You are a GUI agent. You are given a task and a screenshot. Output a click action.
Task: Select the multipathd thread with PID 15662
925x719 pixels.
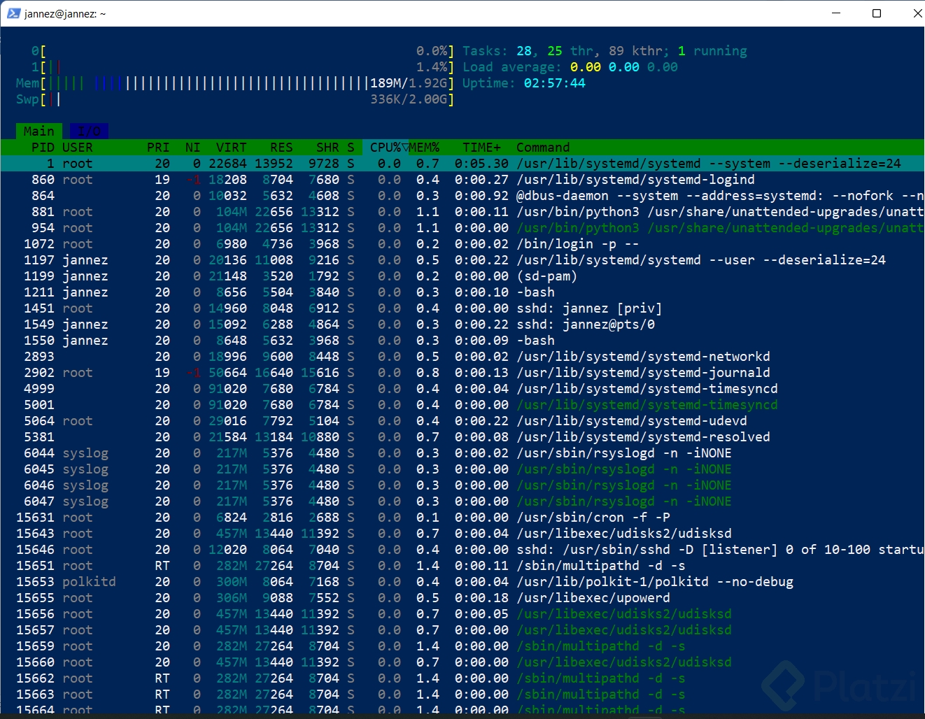click(x=462, y=678)
